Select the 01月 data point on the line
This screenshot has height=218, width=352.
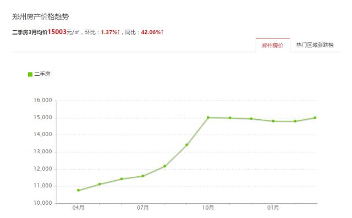273,121
